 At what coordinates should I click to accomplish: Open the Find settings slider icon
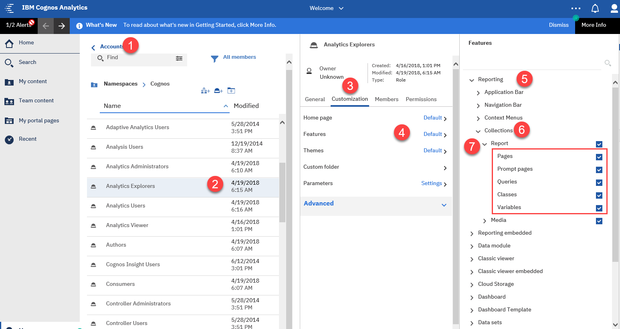pos(179,58)
